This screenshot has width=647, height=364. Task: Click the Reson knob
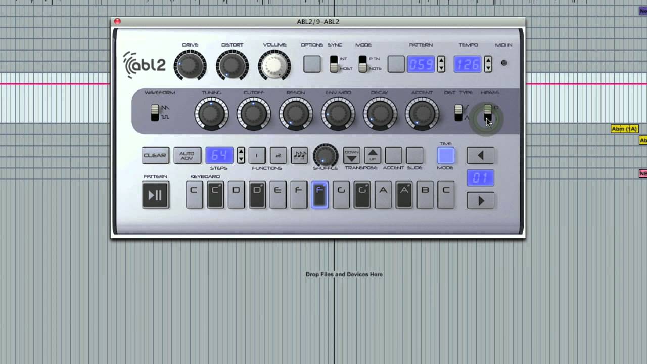(x=296, y=113)
